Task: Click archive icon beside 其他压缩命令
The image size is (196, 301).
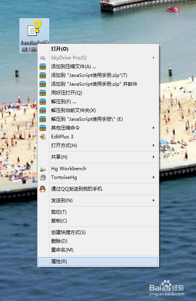Action: (43, 128)
